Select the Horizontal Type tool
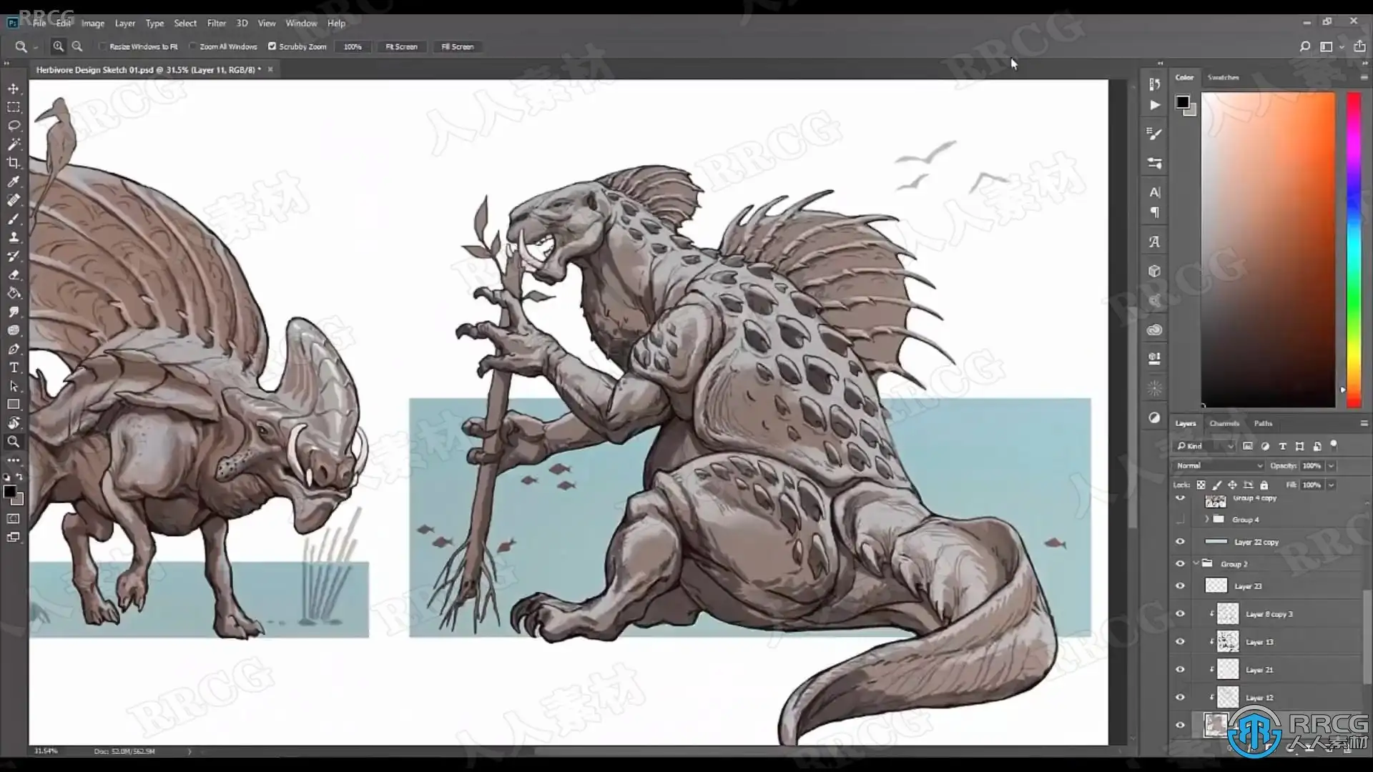This screenshot has width=1373, height=772. tap(14, 367)
